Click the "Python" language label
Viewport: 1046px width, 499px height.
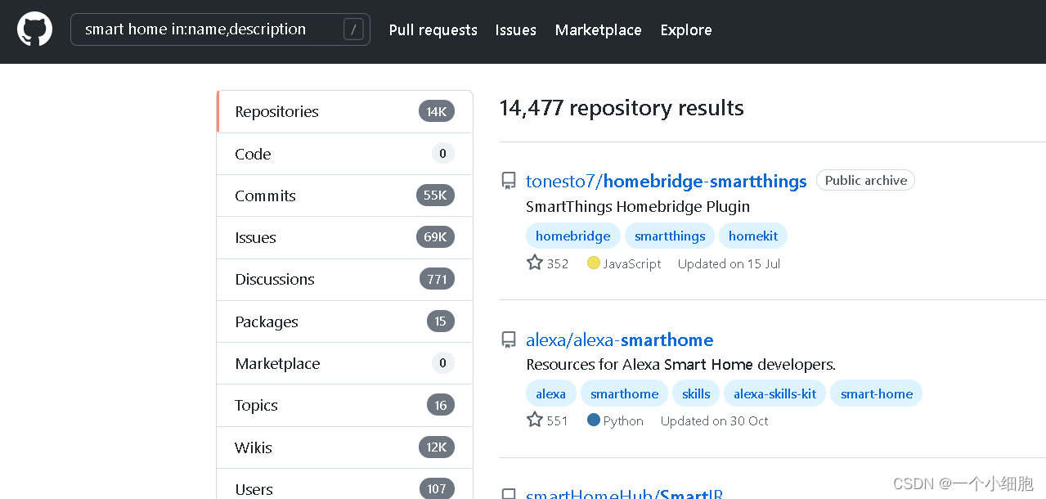pos(623,420)
